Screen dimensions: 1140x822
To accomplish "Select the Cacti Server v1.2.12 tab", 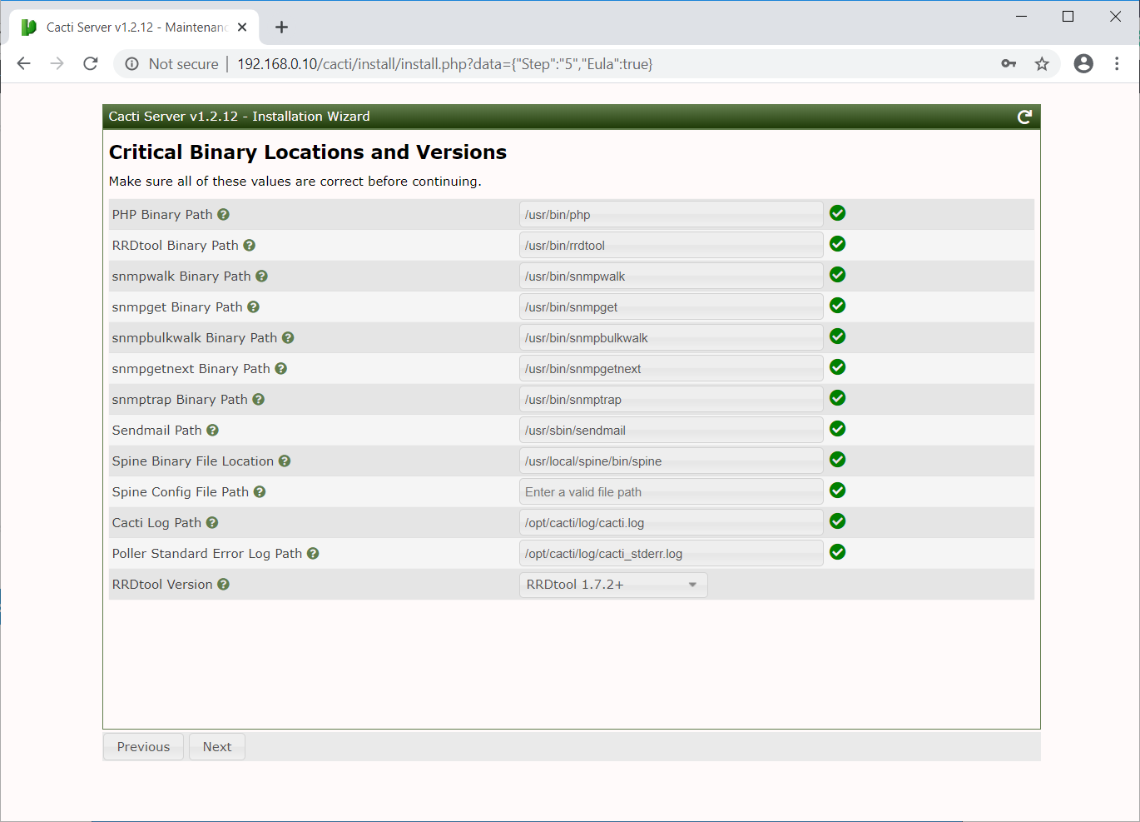I will pyautogui.click(x=135, y=27).
